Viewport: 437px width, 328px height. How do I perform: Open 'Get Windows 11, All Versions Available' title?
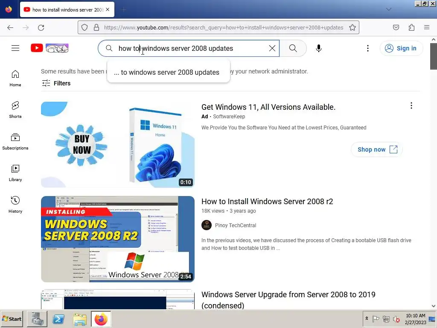coord(268,107)
